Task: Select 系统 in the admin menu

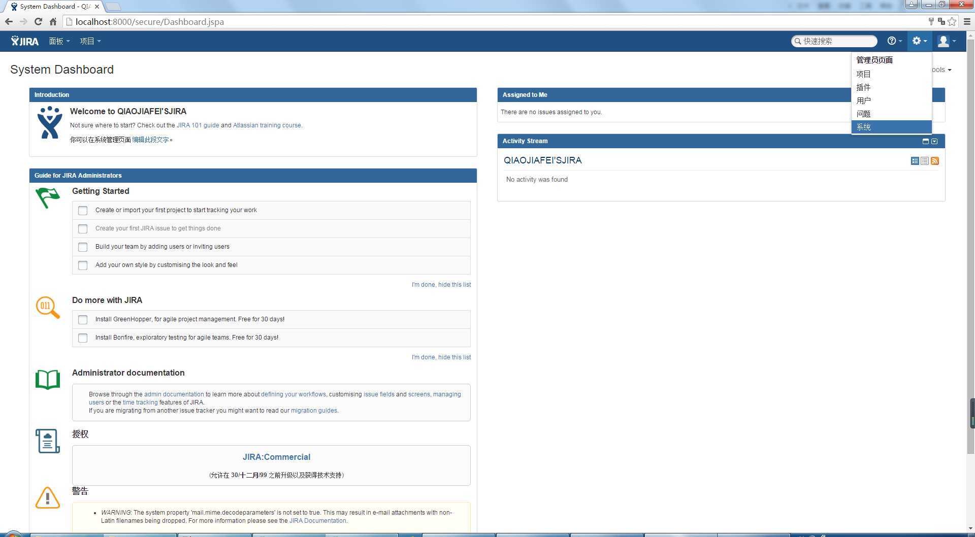Action: click(891, 127)
